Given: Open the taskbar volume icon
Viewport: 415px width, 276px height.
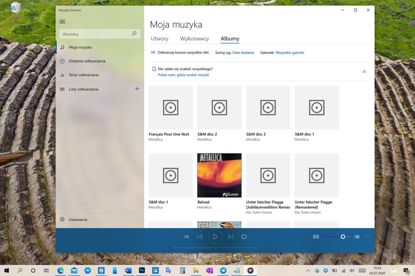Looking at the screenshot, I should (x=352, y=271).
